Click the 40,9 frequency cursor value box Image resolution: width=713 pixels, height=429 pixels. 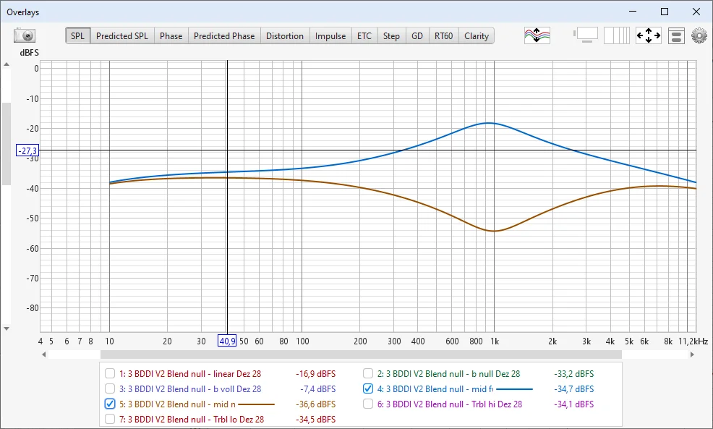[228, 341]
